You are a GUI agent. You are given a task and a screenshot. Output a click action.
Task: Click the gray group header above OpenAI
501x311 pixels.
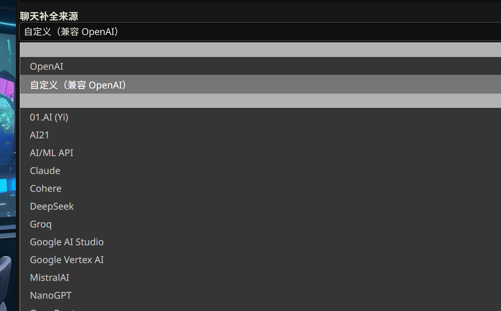[259, 50]
